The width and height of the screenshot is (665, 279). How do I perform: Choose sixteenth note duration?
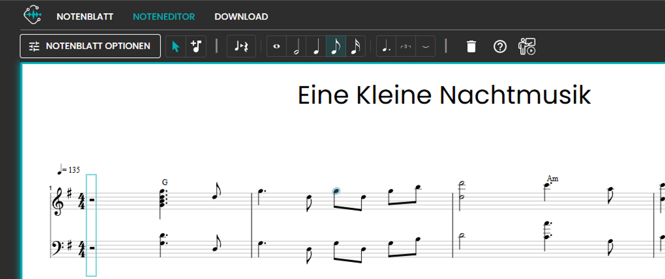click(x=355, y=46)
